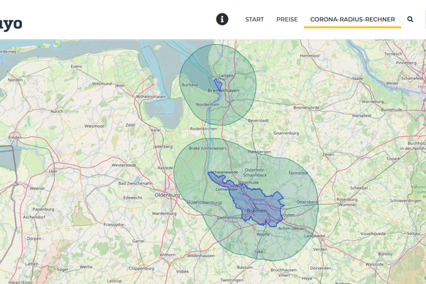Click the Achim (Weser) label
Image resolution: width=426 pixels, height=284 pixels.
tap(292, 229)
